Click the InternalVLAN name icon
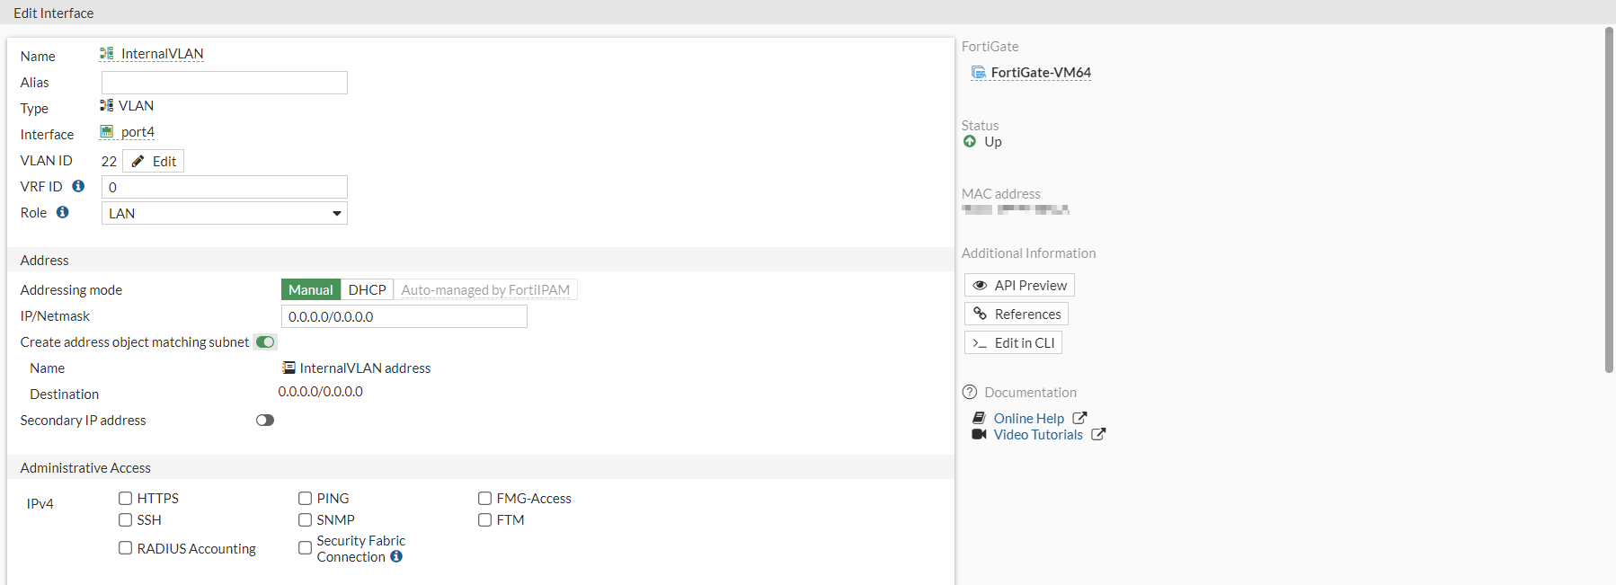The height and width of the screenshot is (585, 1616). (x=106, y=53)
